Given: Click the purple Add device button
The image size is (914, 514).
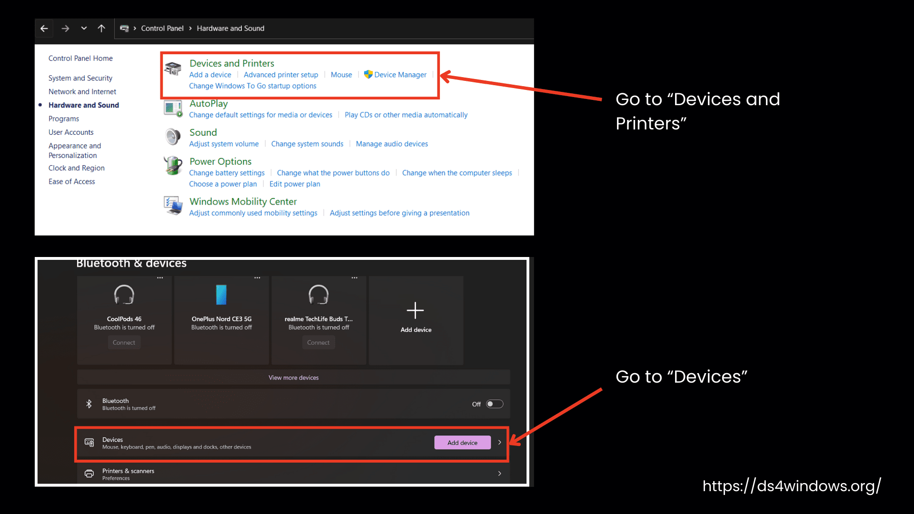Looking at the screenshot, I should (x=462, y=443).
